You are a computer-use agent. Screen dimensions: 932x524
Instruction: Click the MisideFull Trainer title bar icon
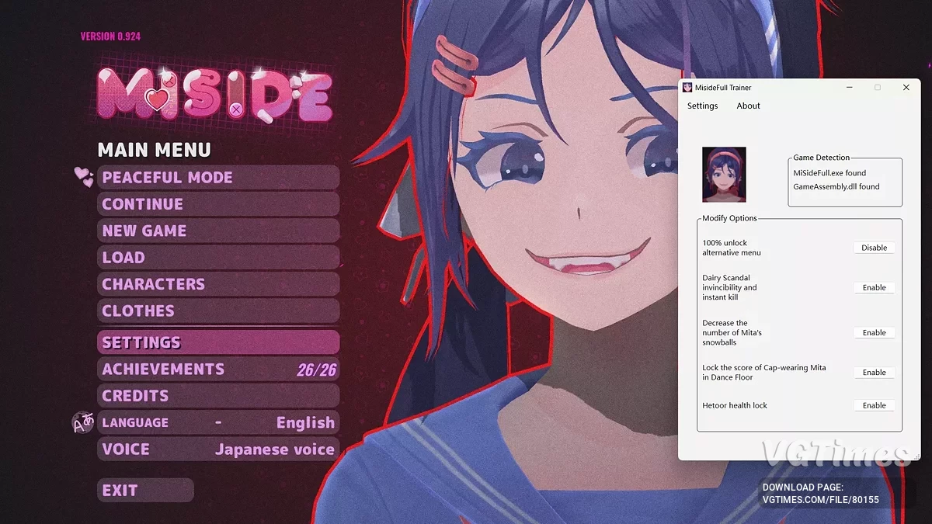[687, 88]
